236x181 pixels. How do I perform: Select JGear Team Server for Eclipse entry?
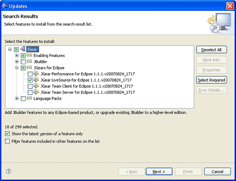click(x=88, y=93)
